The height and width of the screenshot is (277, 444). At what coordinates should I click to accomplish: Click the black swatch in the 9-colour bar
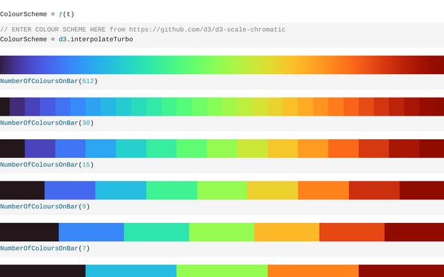click(x=22, y=190)
